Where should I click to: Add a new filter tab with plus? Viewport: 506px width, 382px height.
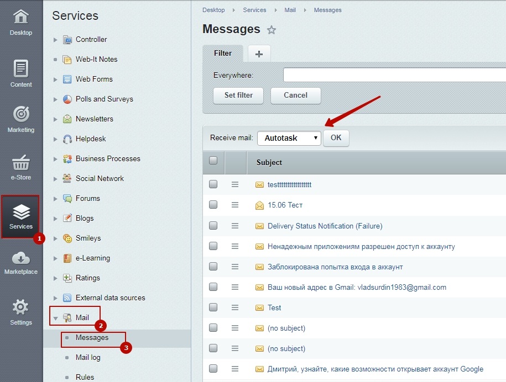(x=259, y=54)
